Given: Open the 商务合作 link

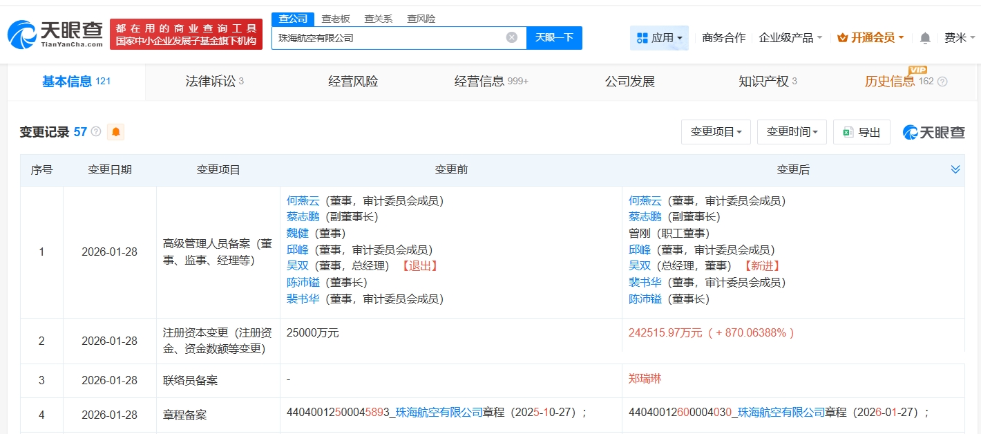Looking at the screenshot, I should tap(723, 38).
